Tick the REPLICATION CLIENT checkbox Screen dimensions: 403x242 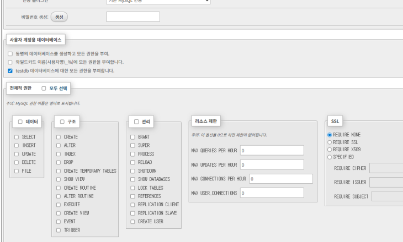[x=132, y=205]
